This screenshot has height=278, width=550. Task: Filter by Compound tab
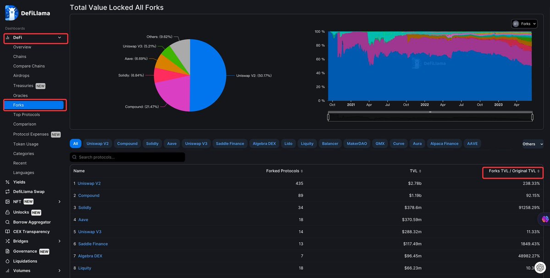tap(127, 143)
